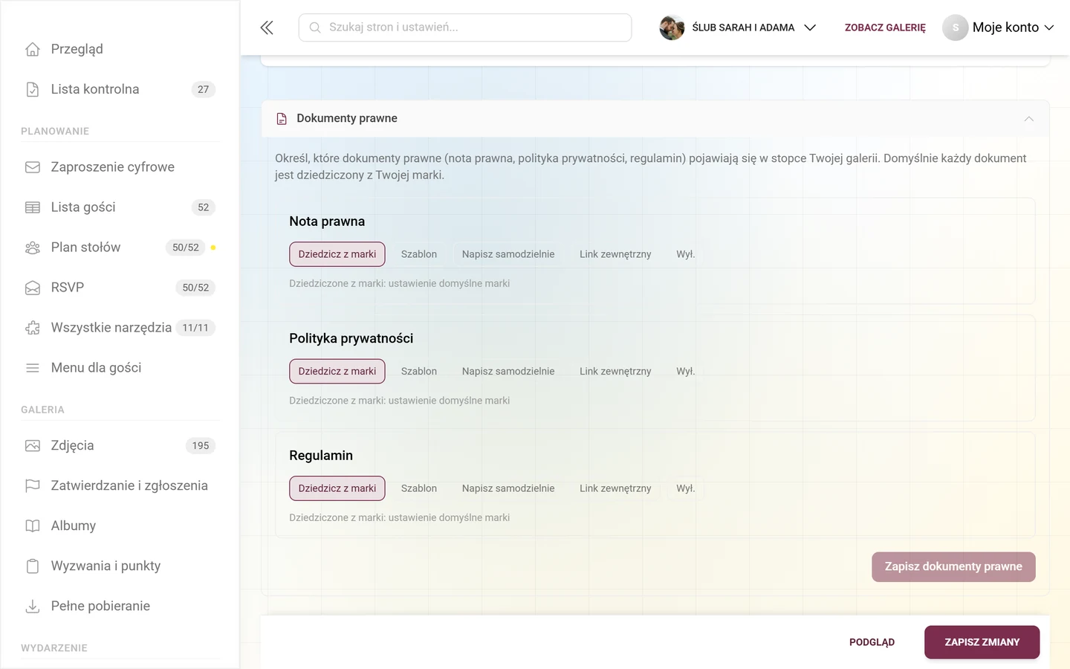Select Napisz samodzielnie for Regulamin
This screenshot has height=669, width=1070.
[508, 488]
